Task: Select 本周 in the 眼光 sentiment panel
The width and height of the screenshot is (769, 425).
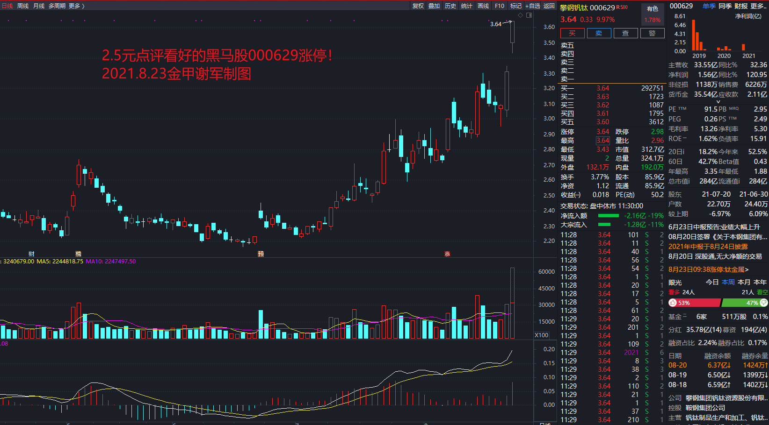Action: (728, 282)
